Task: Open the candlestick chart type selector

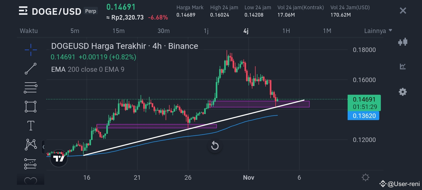Action: pyautogui.click(x=403, y=42)
